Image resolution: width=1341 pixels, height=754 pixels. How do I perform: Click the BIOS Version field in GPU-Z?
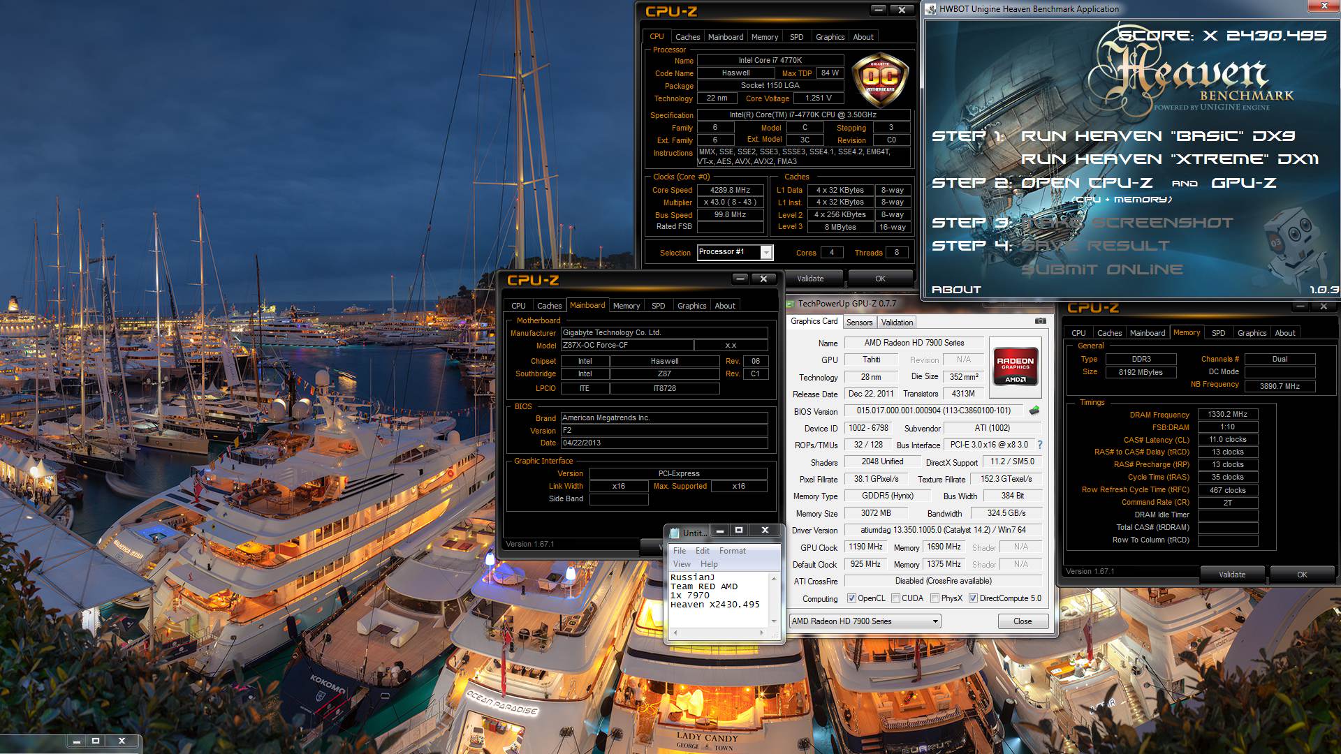[933, 411]
